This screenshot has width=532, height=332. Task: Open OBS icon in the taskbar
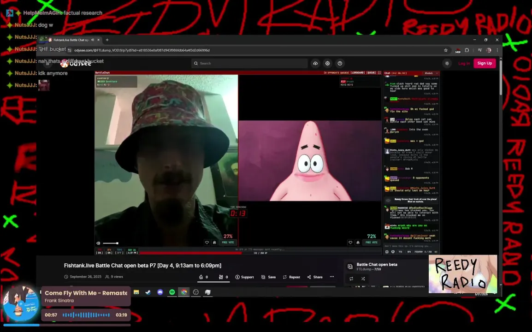pos(196,292)
